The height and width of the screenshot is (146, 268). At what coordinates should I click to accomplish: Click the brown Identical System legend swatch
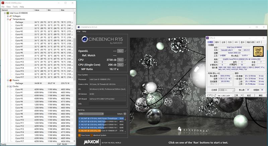91,135
